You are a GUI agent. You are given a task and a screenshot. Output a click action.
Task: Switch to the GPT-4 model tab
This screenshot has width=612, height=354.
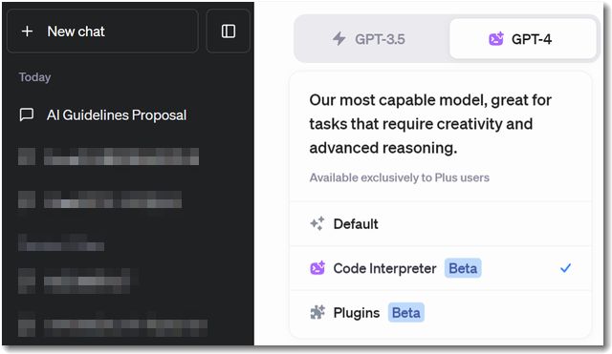coord(523,39)
